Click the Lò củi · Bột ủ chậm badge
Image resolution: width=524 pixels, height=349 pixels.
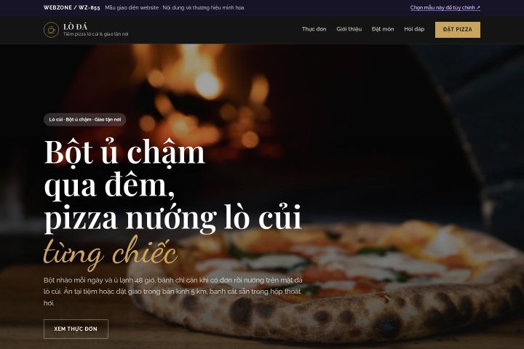[85, 119]
